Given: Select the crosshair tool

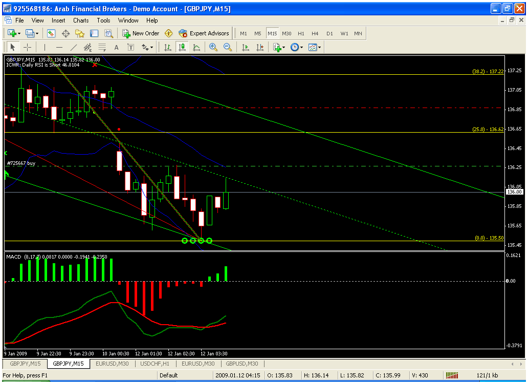Looking at the screenshot, I should (28, 47).
